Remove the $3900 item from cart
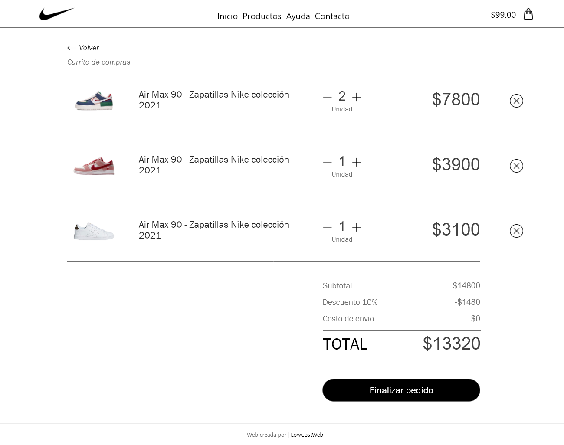Screen dimensions: 564x445 point(516,166)
